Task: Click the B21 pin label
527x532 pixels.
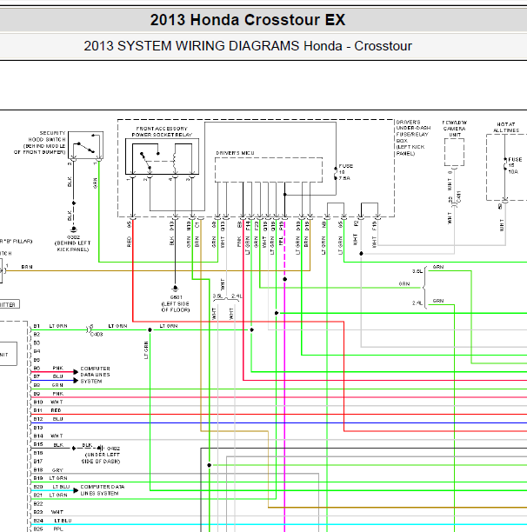Action: [38, 495]
